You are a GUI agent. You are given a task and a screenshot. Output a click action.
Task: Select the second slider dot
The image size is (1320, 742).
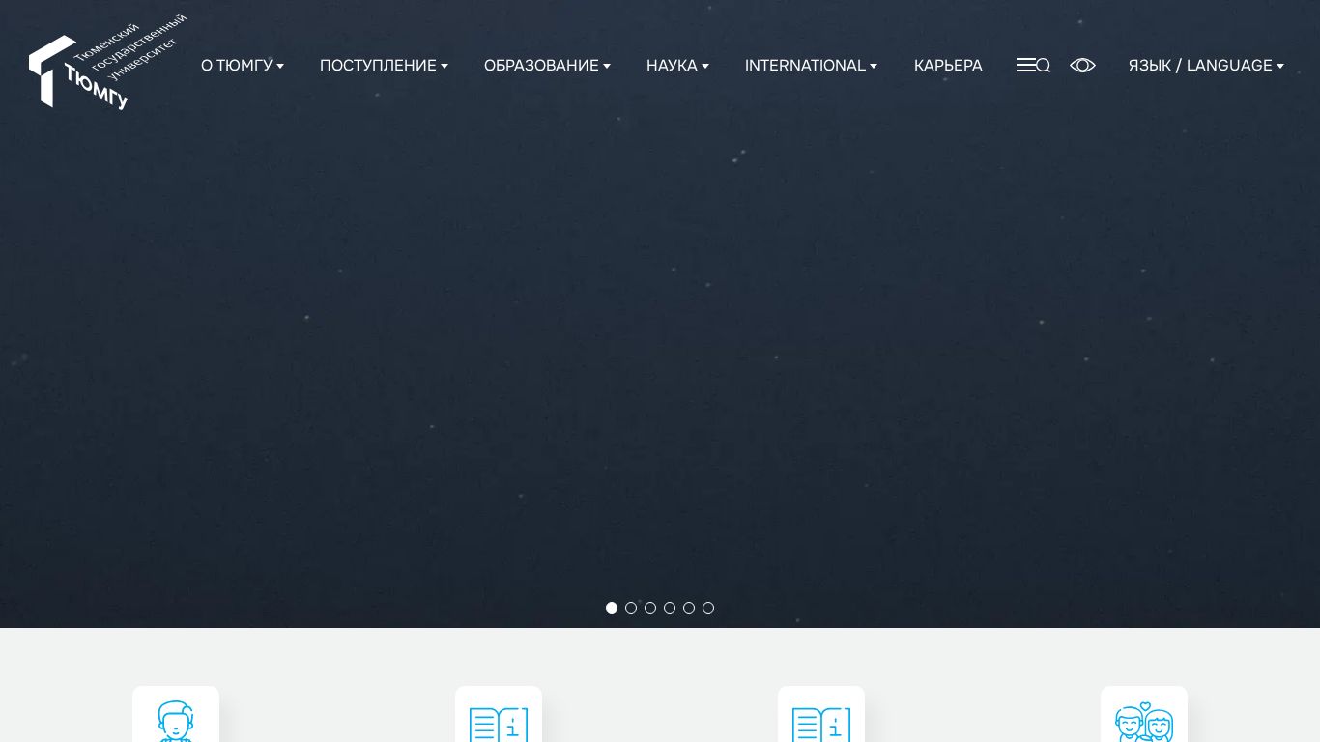click(x=631, y=608)
